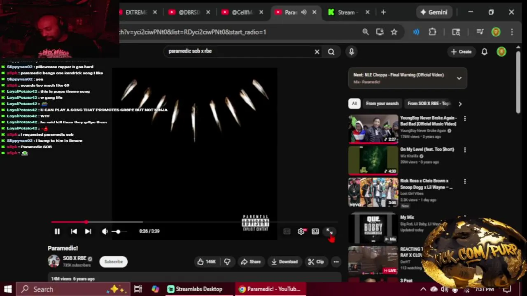Click the Windows taskbar Search box
Viewport: 527px width, 296px height.
coord(74,289)
